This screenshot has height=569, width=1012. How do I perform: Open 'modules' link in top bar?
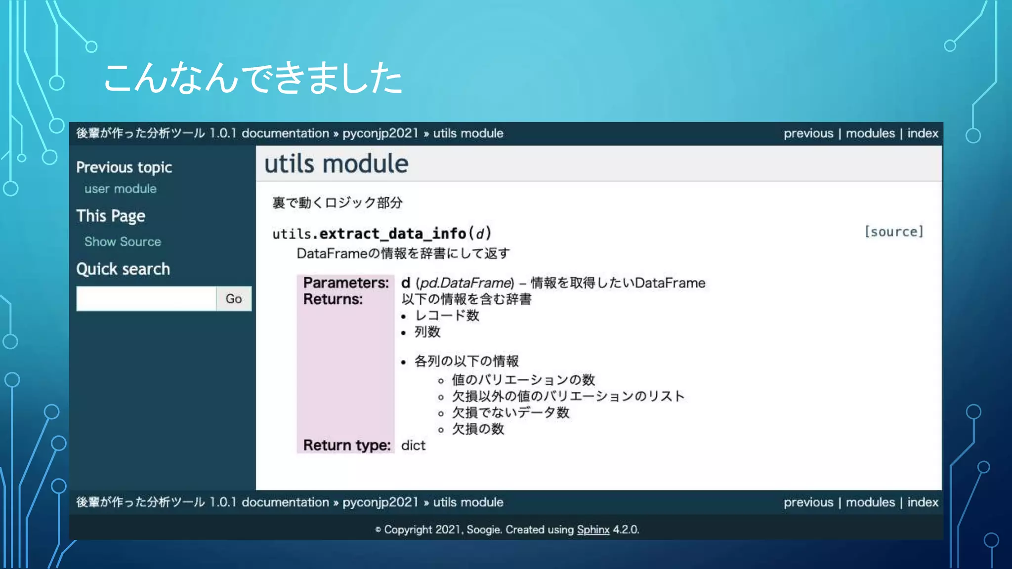[870, 133]
